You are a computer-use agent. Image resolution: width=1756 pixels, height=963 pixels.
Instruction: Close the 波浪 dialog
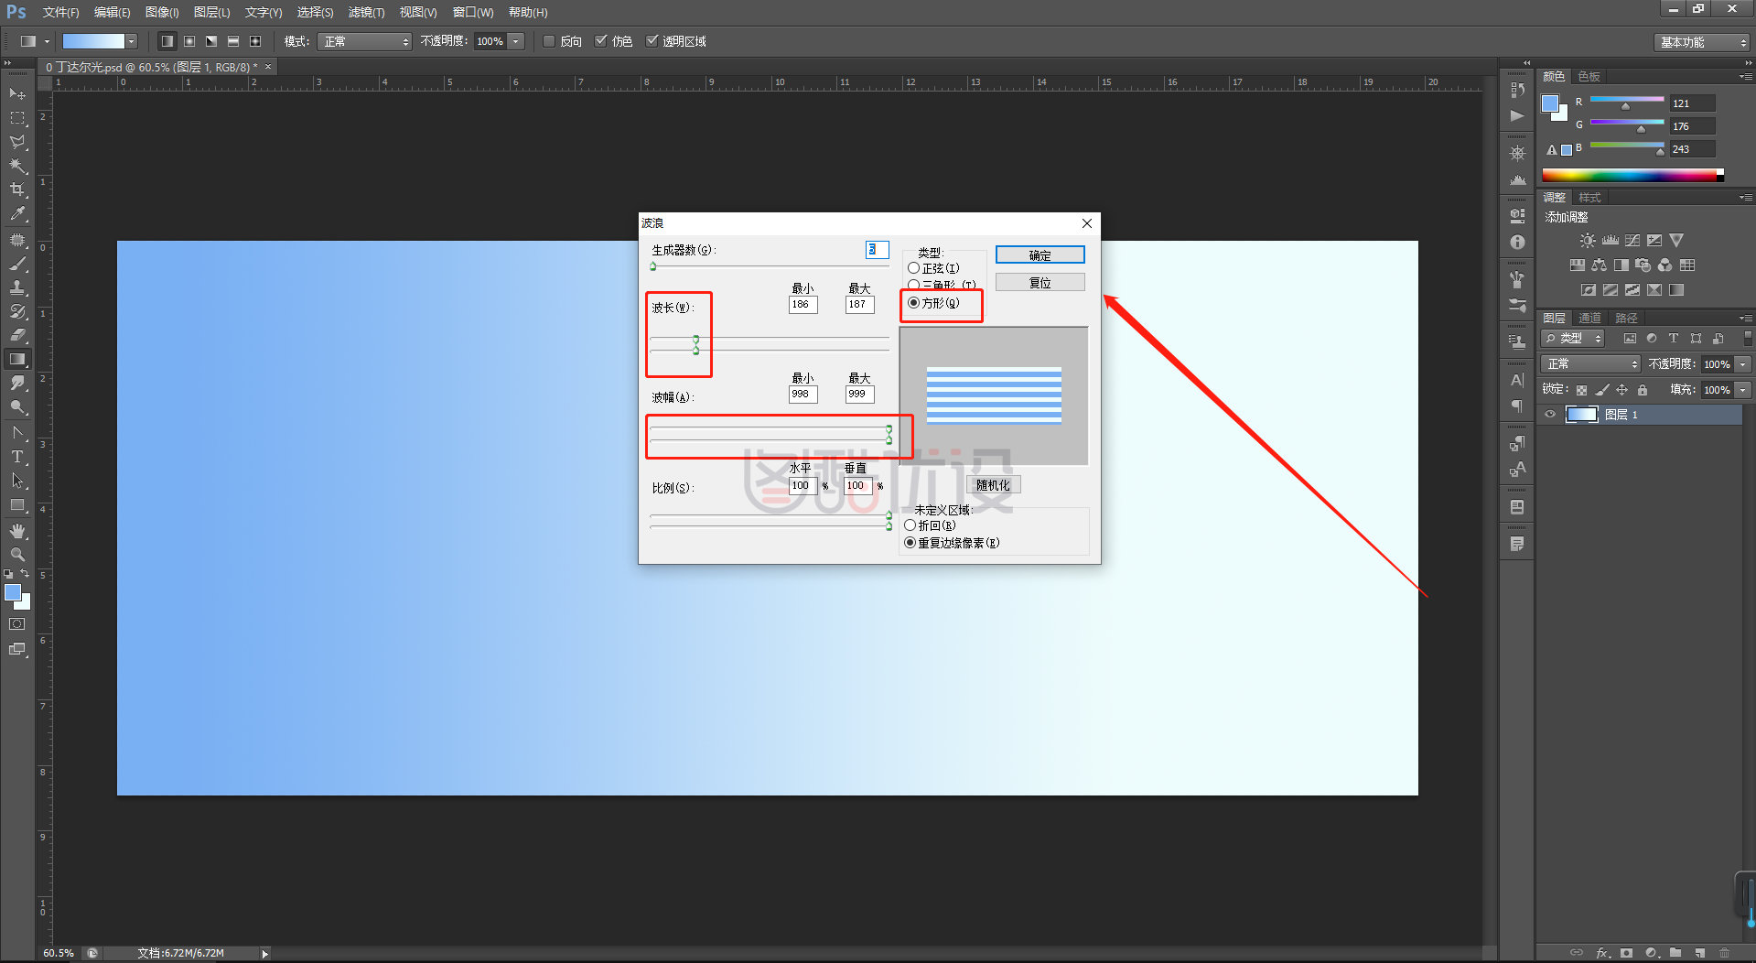[x=1086, y=223]
